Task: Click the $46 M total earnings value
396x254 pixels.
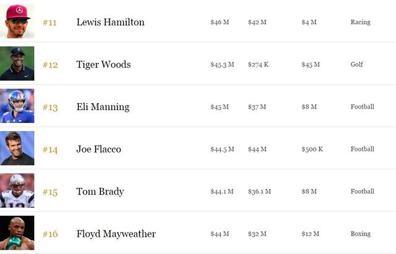Action: click(x=220, y=22)
